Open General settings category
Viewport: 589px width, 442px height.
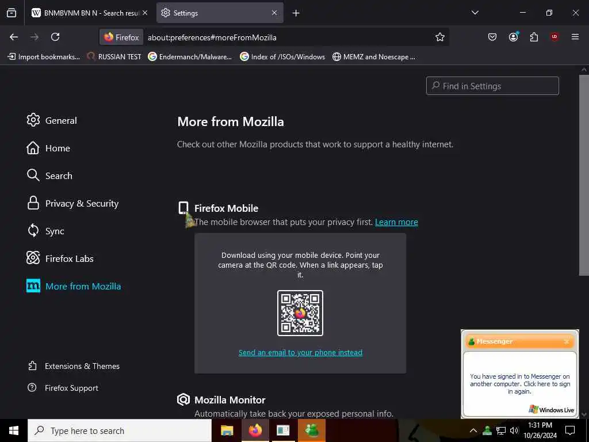52,120
